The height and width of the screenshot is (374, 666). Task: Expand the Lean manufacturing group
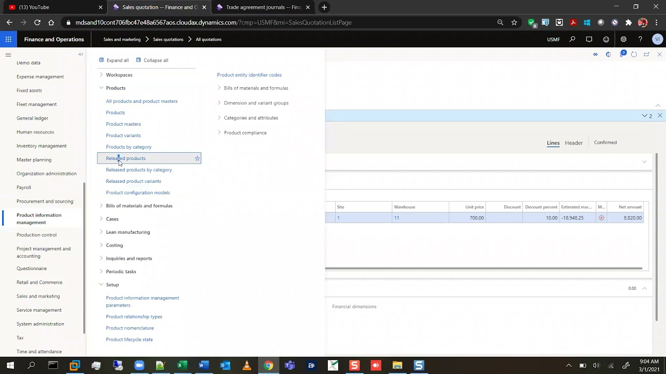pos(101,232)
